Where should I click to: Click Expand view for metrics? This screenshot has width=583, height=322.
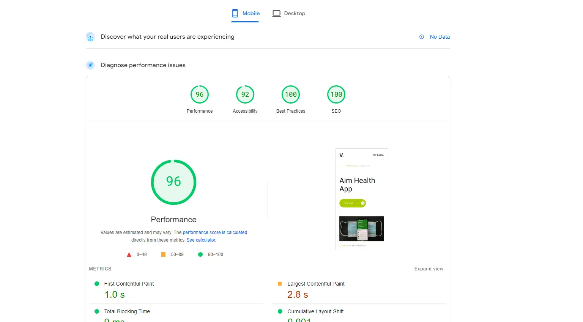coord(429,269)
